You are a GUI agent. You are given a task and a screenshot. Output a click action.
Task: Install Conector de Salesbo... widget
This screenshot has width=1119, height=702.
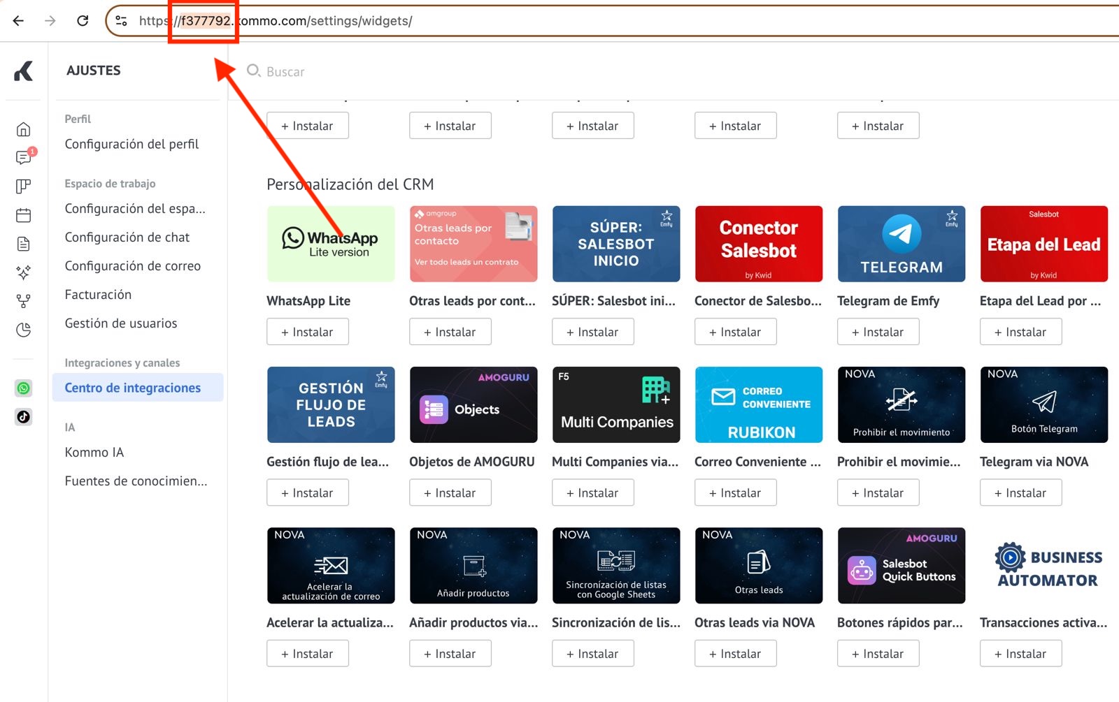tap(736, 332)
